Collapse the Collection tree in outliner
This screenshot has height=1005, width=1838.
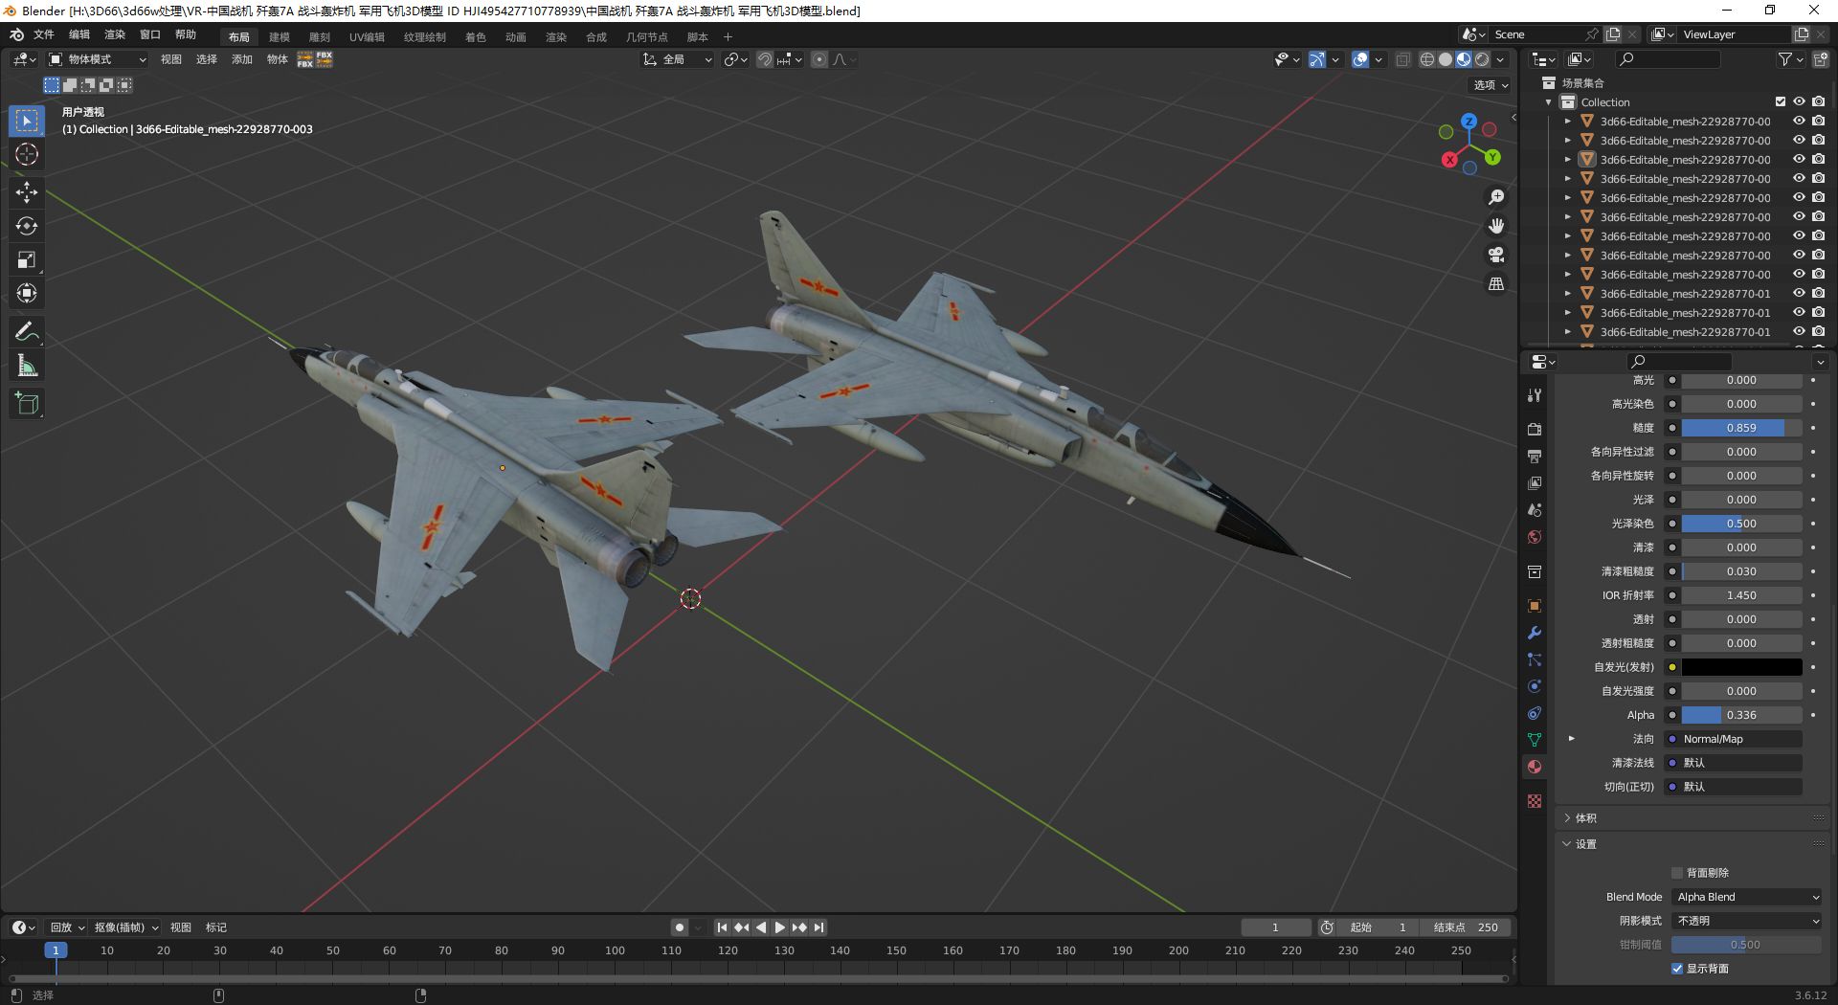(1549, 102)
